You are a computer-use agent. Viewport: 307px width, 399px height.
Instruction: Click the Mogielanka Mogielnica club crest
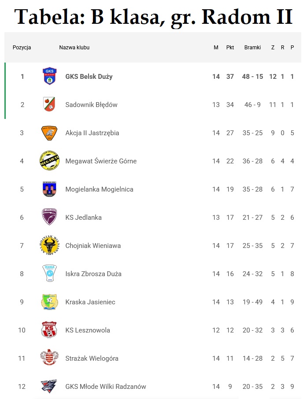click(x=49, y=189)
